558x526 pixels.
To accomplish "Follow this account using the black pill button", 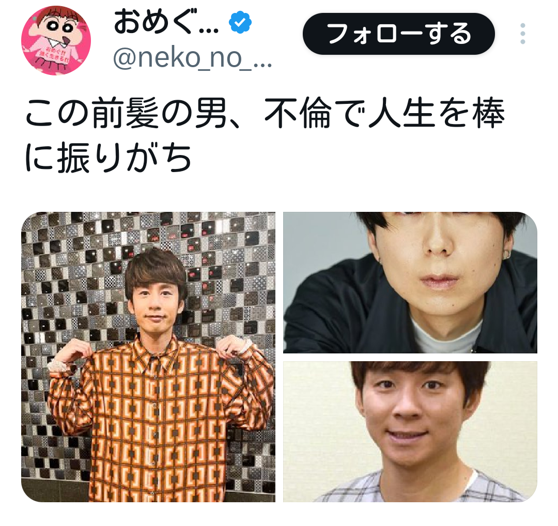I will (398, 34).
